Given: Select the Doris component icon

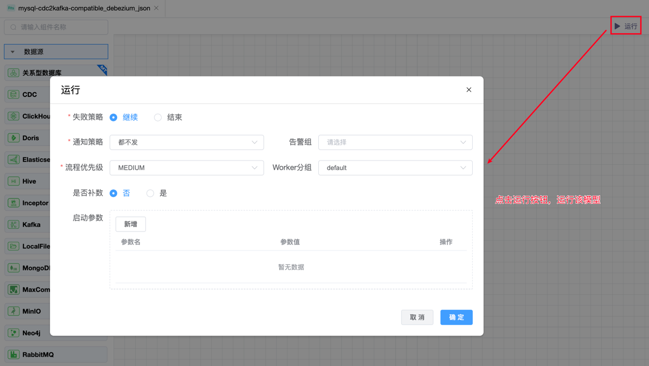Looking at the screenshot, I should click(14, 138).
